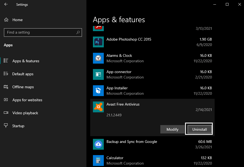244x167 pixels.
Task: Click Avast version number 21.1.2449
Action: click(x=114, y=115)
